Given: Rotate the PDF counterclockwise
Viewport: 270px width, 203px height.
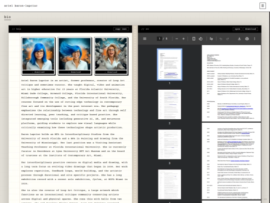Looking at the screenshot, I should coord(200,39).
